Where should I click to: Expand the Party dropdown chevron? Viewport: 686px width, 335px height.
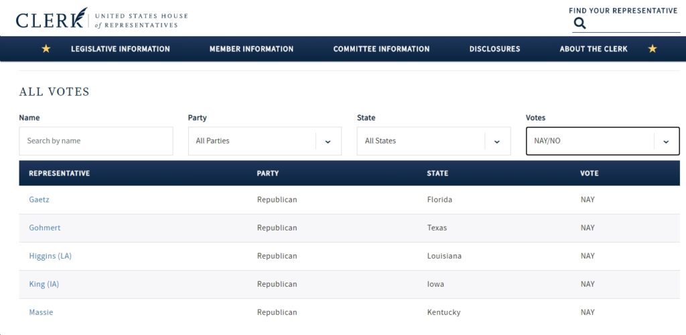328,141
